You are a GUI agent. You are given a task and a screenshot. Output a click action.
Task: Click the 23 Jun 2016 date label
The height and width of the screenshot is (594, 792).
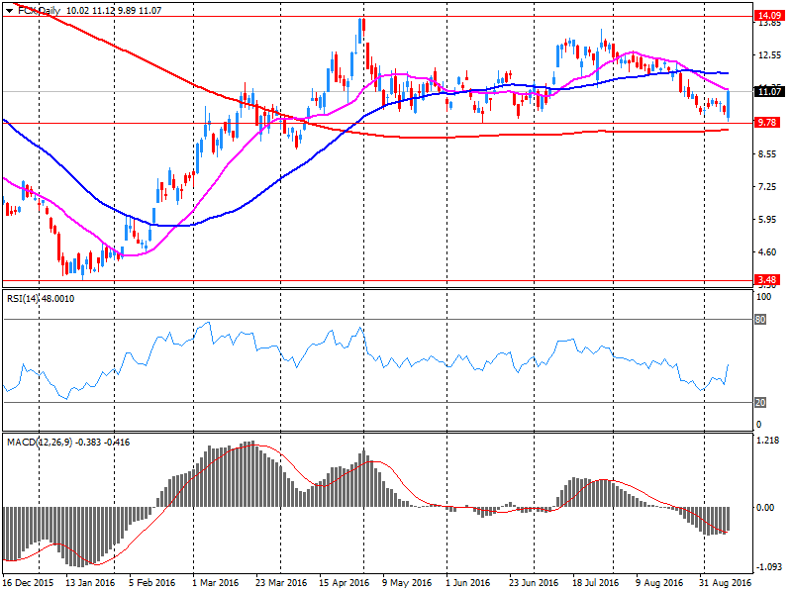click(x=534, y=582)
